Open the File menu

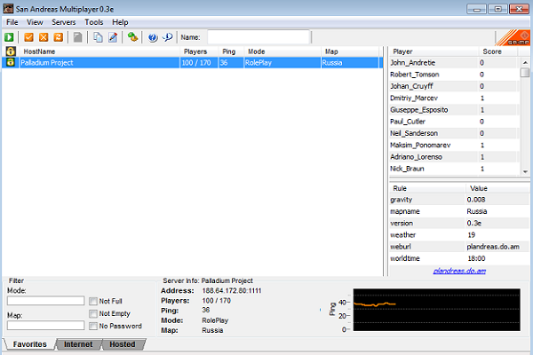pyautogui.click(x=12, y=22)
